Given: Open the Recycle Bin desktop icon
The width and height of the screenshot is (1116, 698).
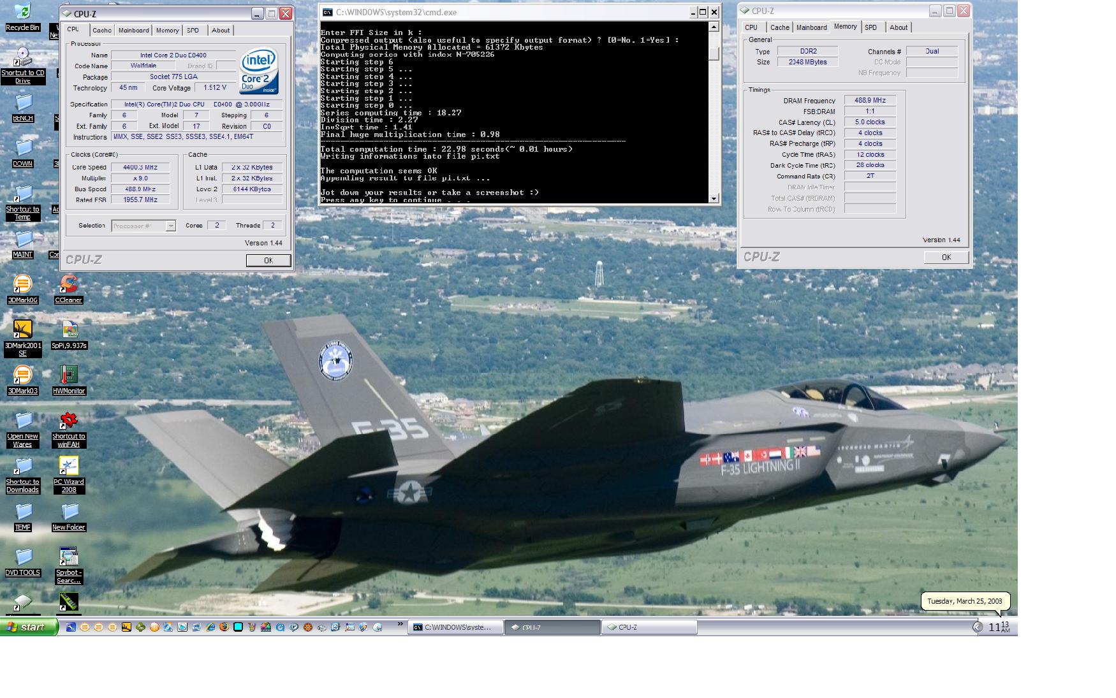Looking at the screenshot, I should click(22, 17).
